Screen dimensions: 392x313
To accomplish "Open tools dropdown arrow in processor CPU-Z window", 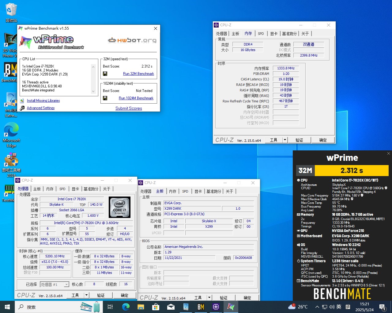I will click(x=87, y=295).
